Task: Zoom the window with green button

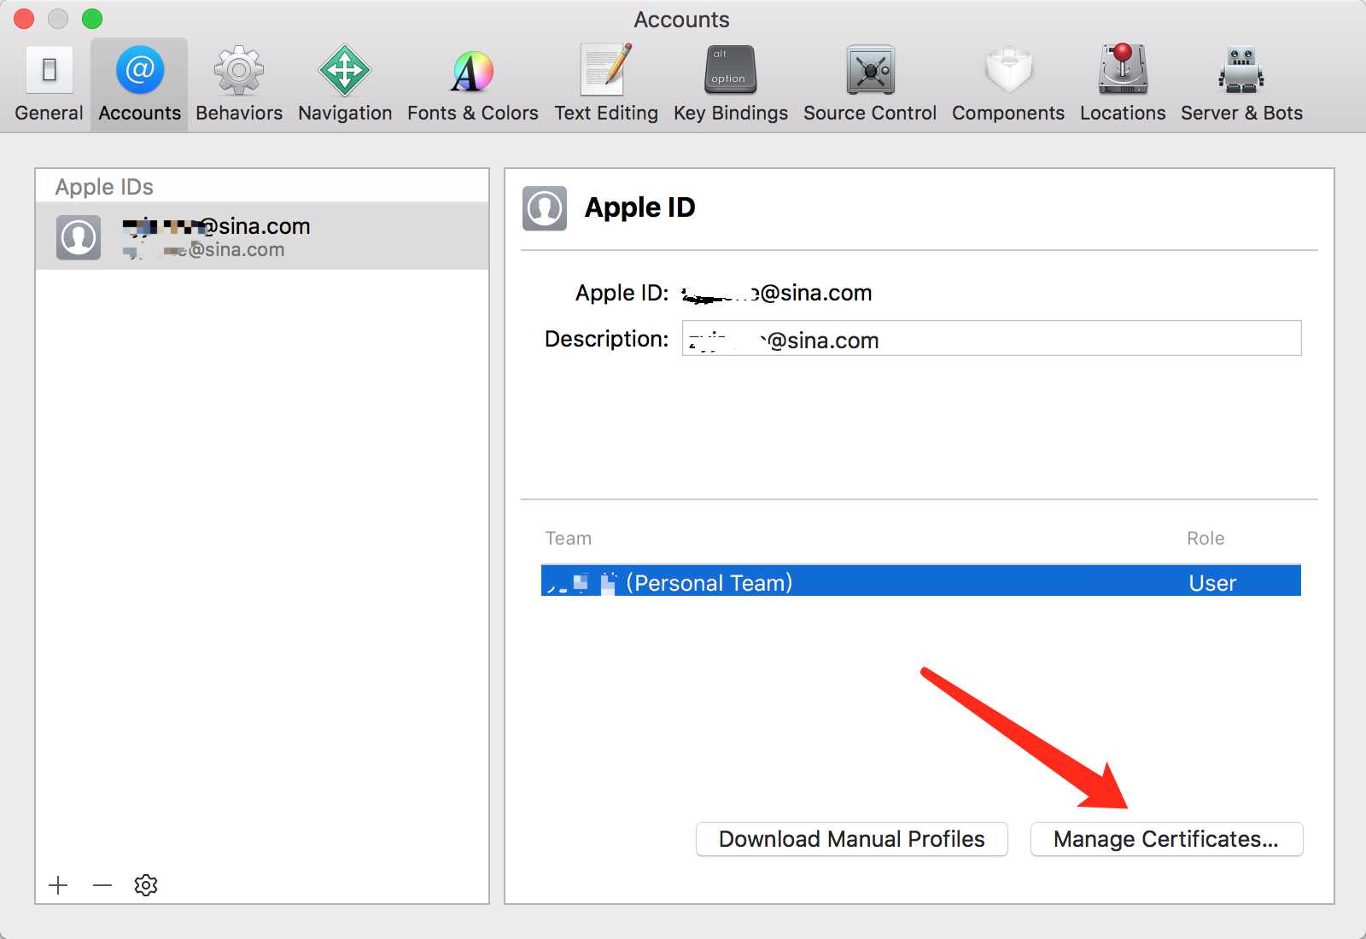Action: (x=91, y=19)
